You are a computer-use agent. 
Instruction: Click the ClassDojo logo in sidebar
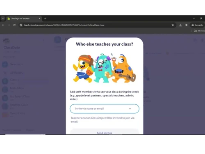tap(6, 41)
